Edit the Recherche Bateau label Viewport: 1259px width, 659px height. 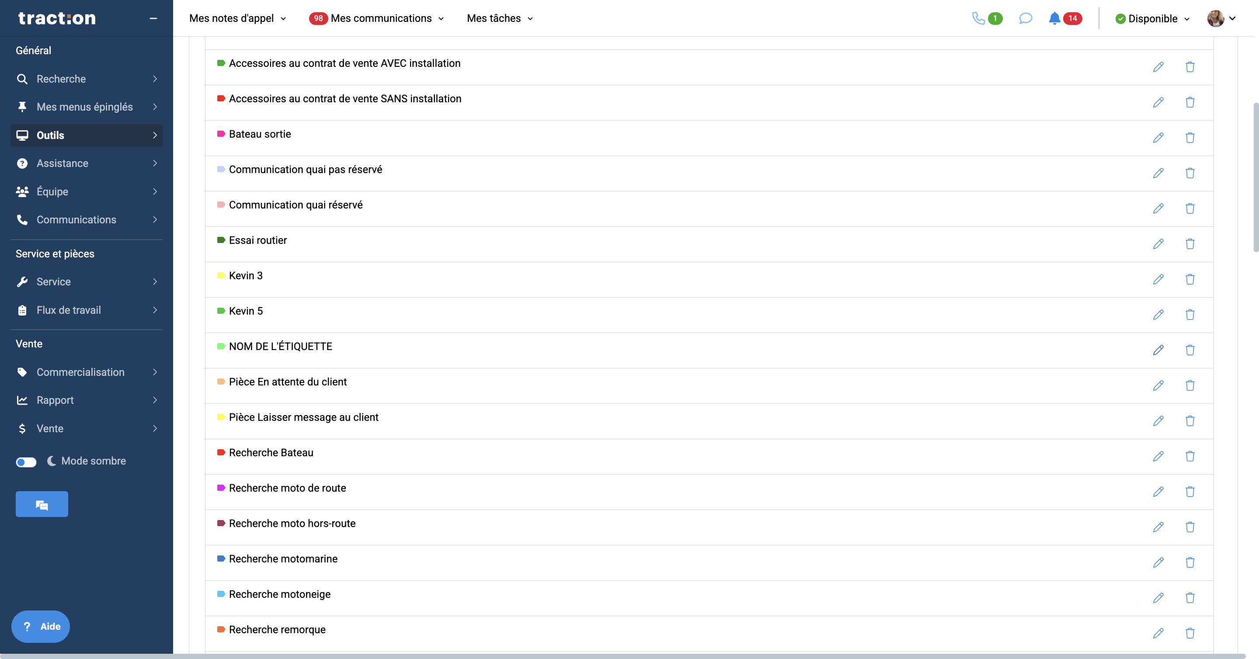point(1158,456)
